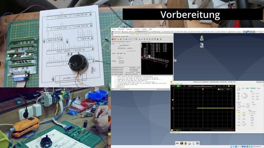Toggle machine power icon in AXIS toolbar
Viewport: 264px width, 148px height.
(115, 39)
